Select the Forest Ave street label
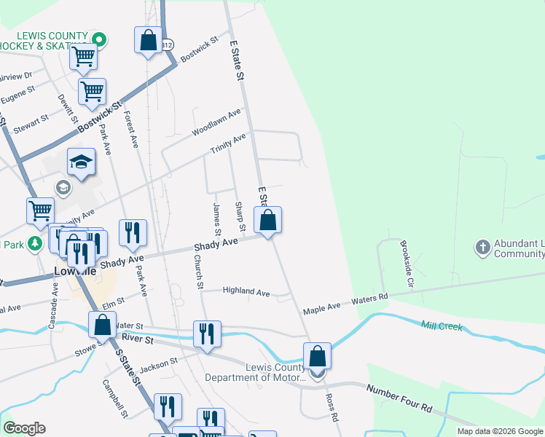 pyautogui.click(x=130, y=129)
